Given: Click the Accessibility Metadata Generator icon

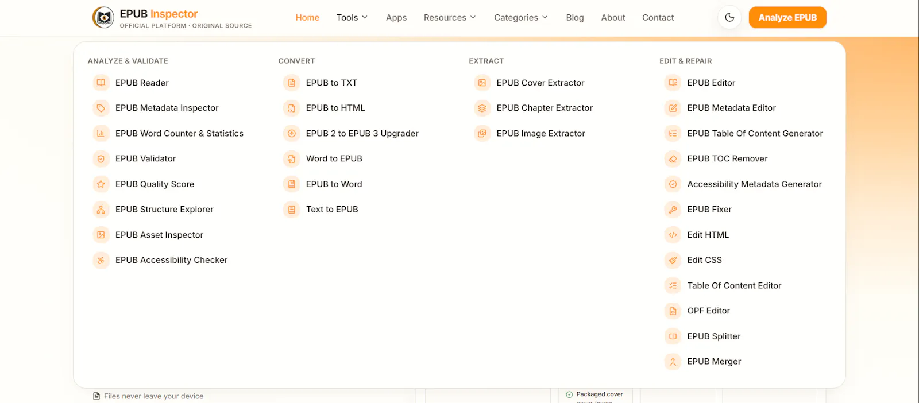Looking at the screenshot, I should coord(673,184).
